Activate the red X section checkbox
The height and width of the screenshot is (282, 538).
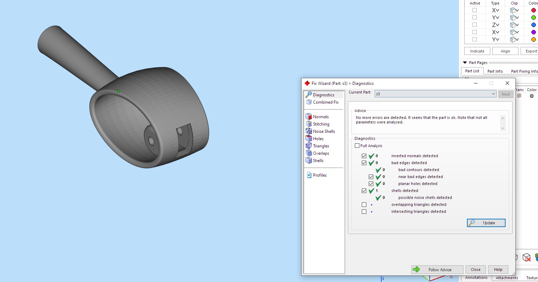[x=475, y=10]
